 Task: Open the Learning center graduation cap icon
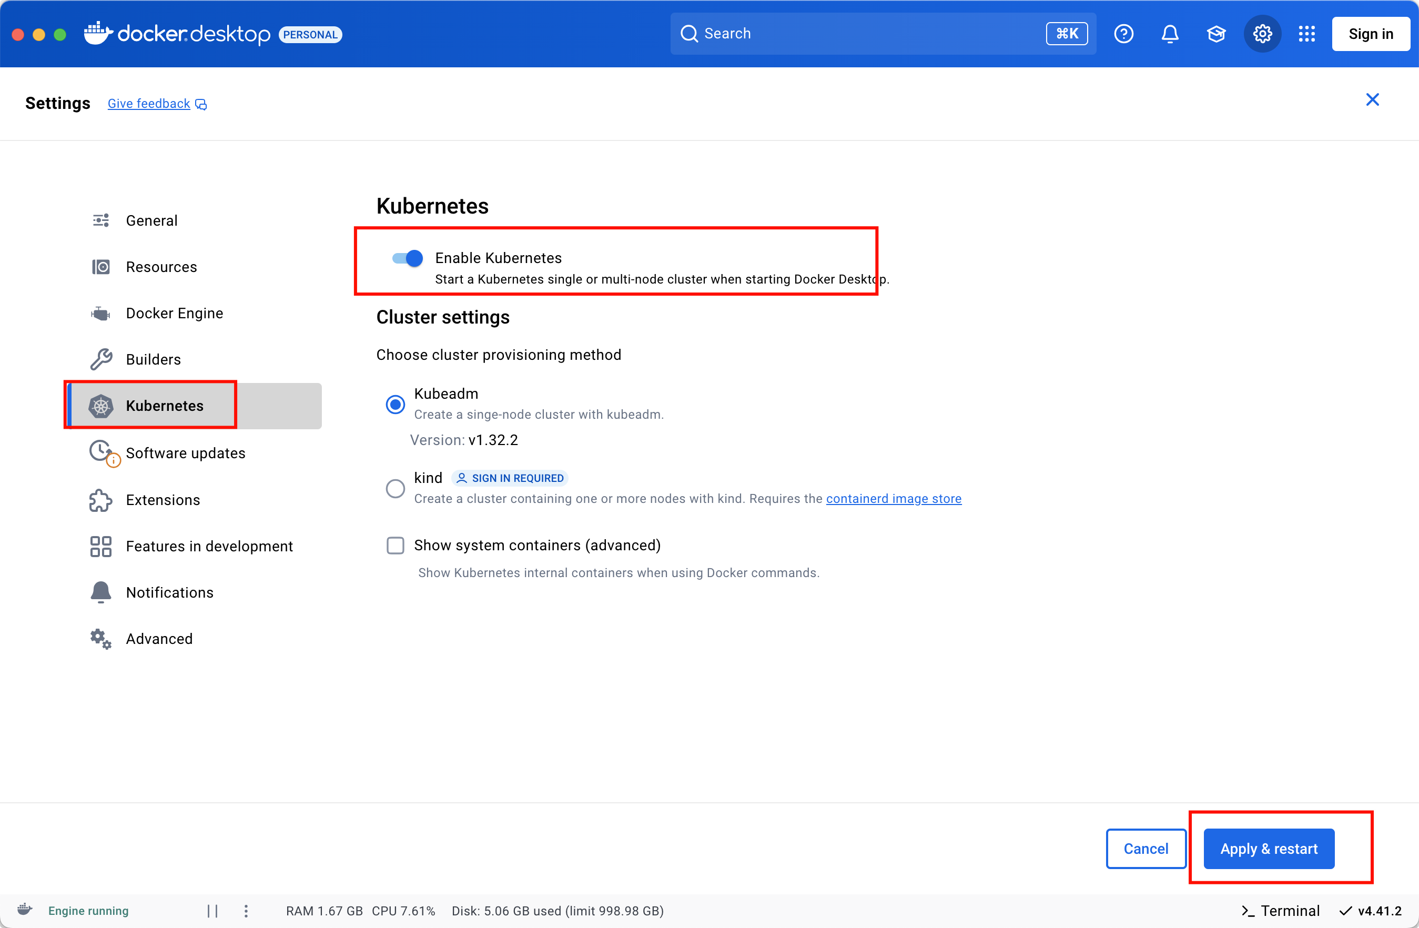coord(1215,34)
